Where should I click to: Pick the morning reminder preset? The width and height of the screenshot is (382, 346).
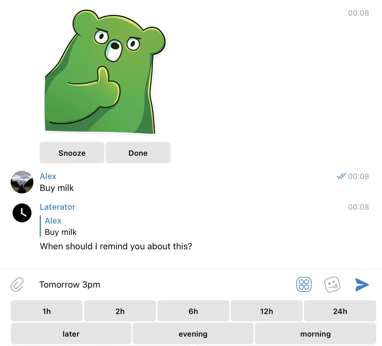(316, 334)
